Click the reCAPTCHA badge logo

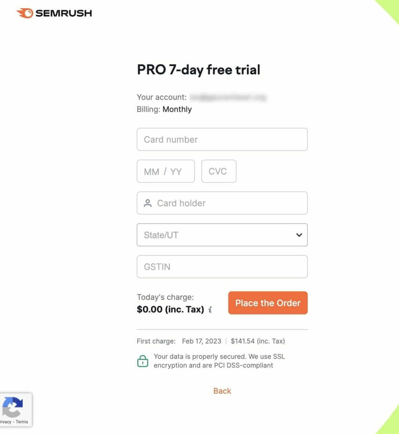coord(13,407)
